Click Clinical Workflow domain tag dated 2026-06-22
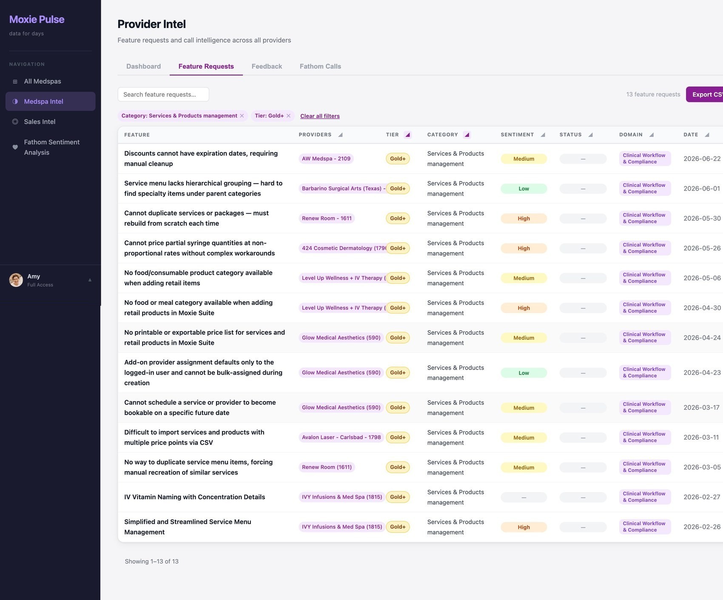 pos(645,159)
